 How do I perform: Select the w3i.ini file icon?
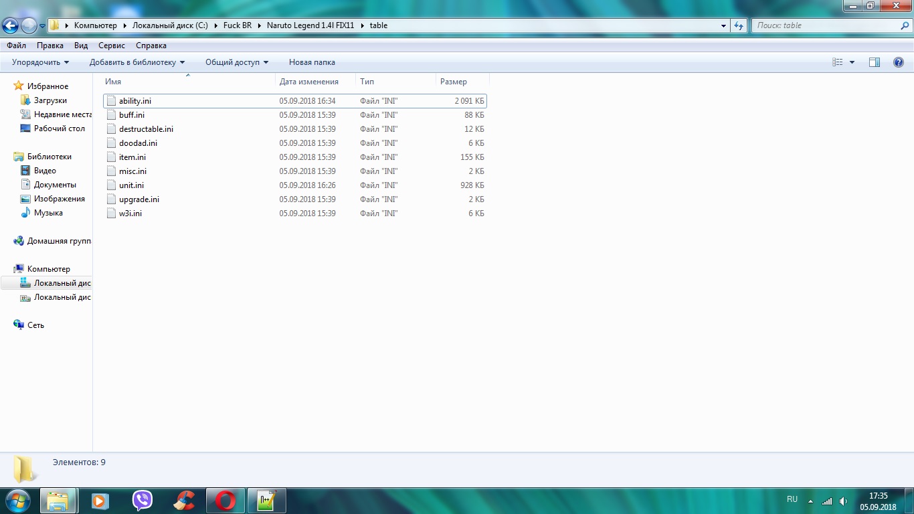pos(111,213)
